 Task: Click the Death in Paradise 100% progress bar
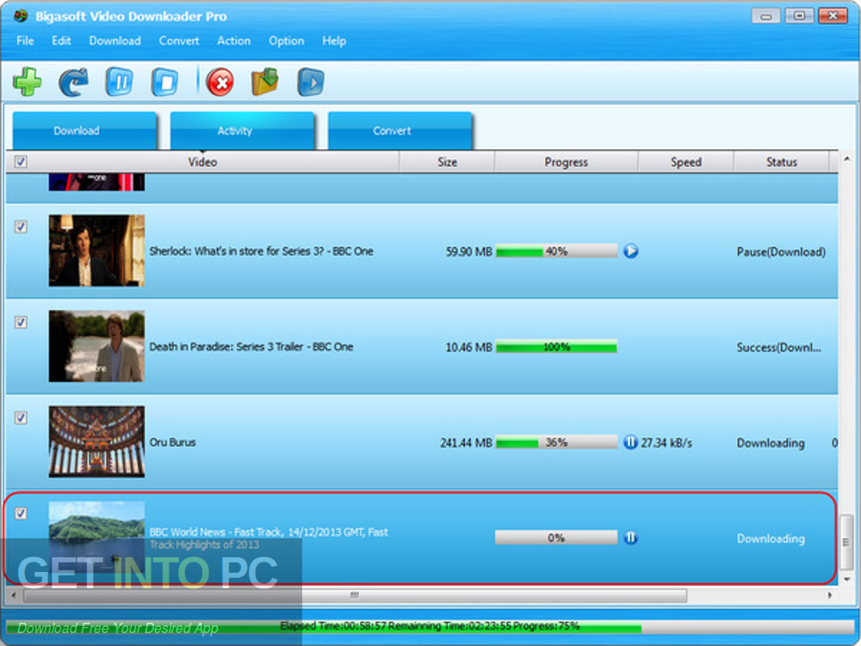pyautogui.click(x=556, y=346)
